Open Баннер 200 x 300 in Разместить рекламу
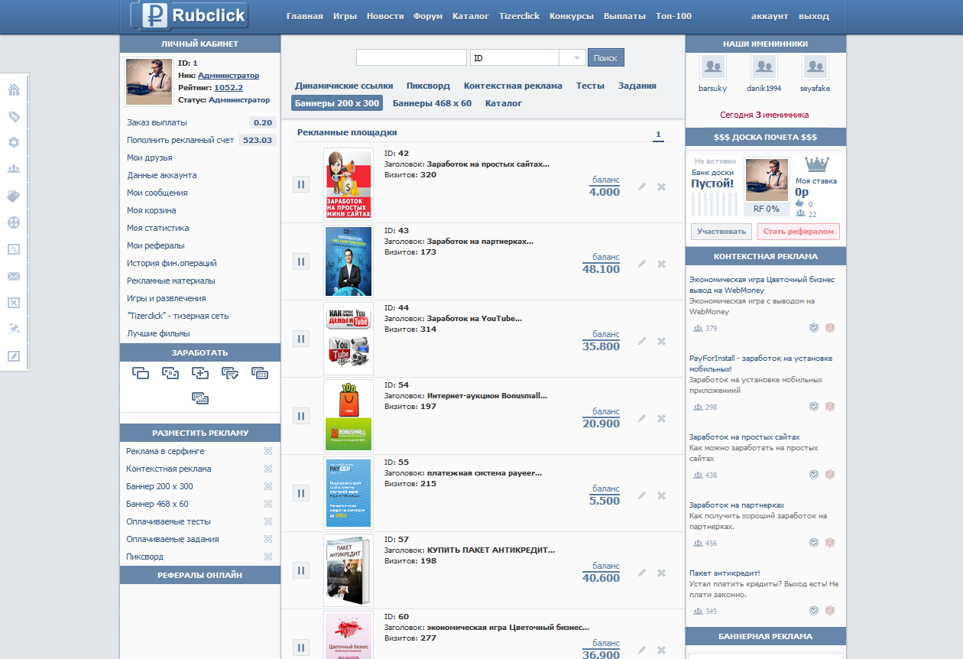Image resolution: width=963 pixels, height=659 pixels. 160,486
